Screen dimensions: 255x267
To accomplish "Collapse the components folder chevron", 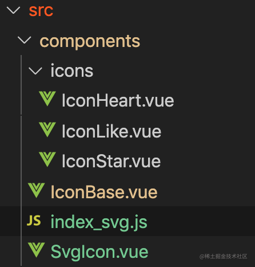I will (x=24, y=40).
